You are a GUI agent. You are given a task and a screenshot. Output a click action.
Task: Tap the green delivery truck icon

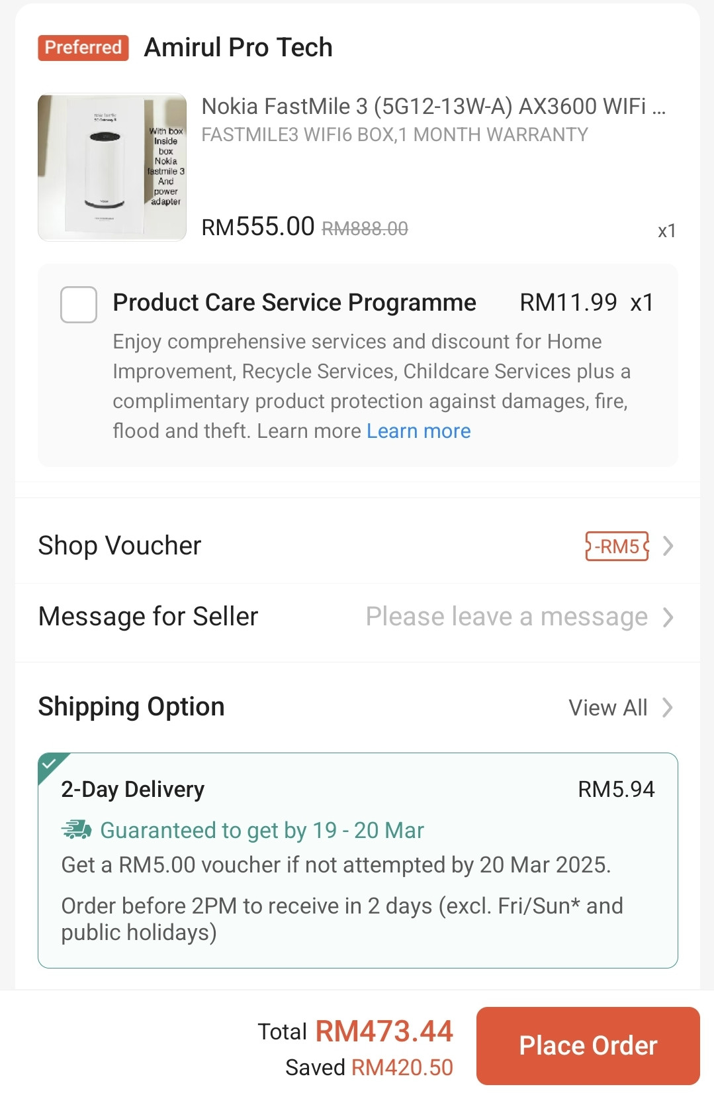click(x=76, y=829)
